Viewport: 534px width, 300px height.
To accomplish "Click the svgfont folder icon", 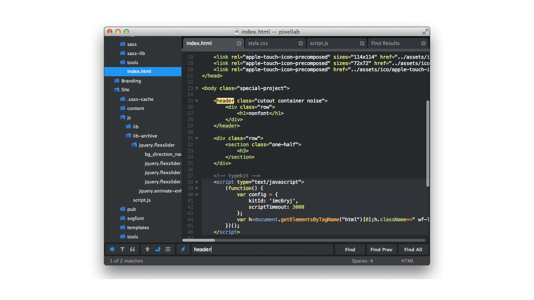I will [x=123, y=218].
